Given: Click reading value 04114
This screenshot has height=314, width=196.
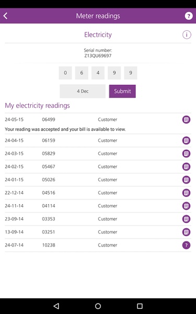Looking at the screenshot, I should pyautogui.click(x=49, y=206).
